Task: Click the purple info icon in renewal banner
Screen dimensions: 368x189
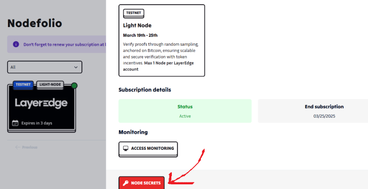Action: click(16, 44)
